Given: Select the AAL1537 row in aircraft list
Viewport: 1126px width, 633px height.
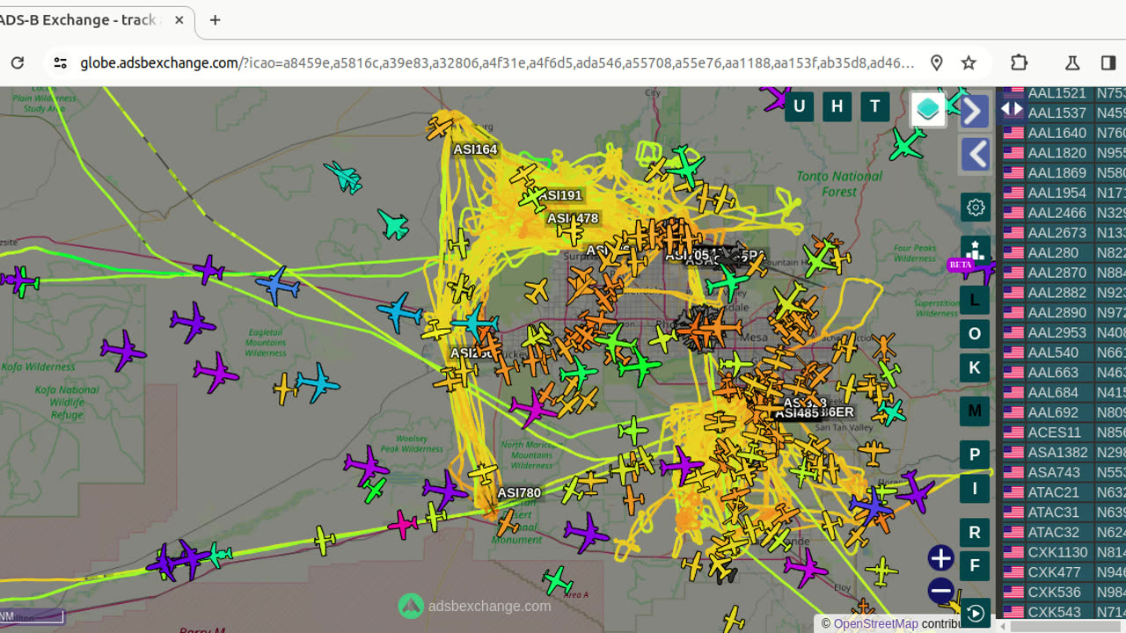Looking at the screenshot, I should pos(1063,113).
